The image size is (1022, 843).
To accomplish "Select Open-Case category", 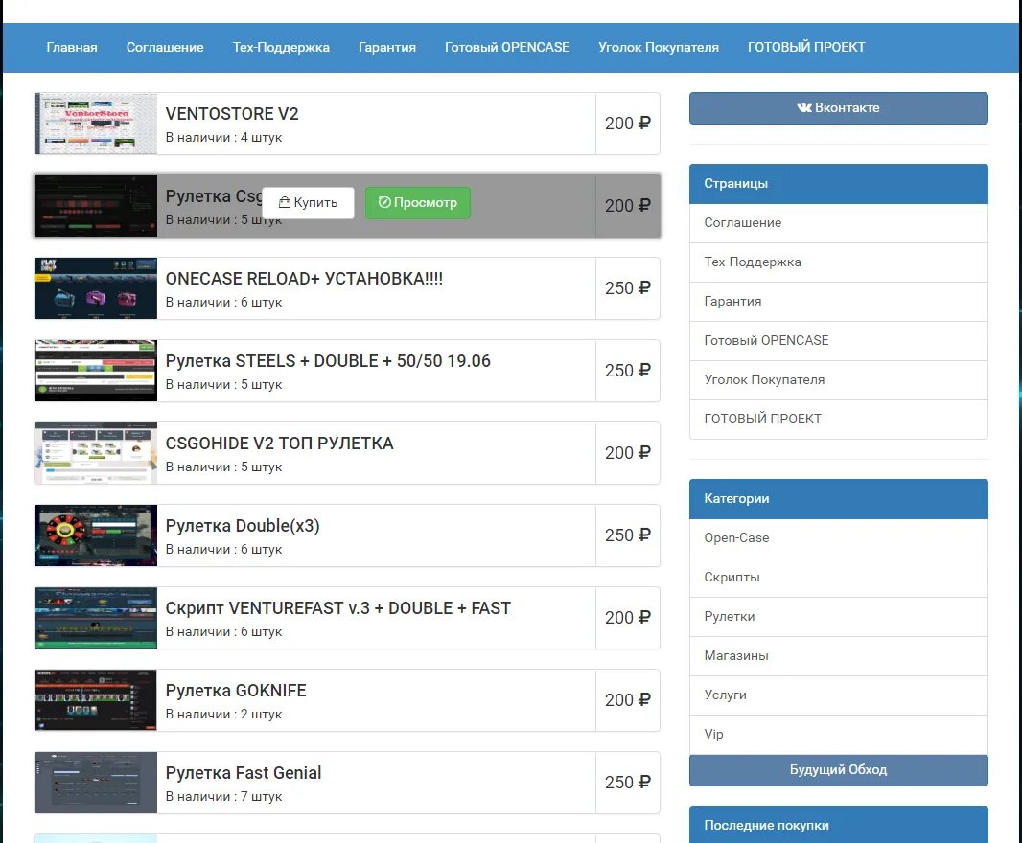I will tap(838, 538).
